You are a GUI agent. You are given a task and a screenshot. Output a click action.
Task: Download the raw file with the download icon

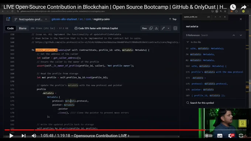click(x=157, y=28)
